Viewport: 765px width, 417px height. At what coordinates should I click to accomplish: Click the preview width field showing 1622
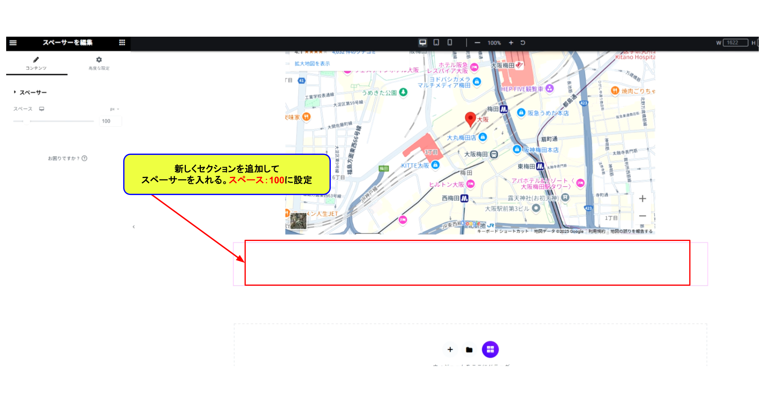(x=736, y=43)
